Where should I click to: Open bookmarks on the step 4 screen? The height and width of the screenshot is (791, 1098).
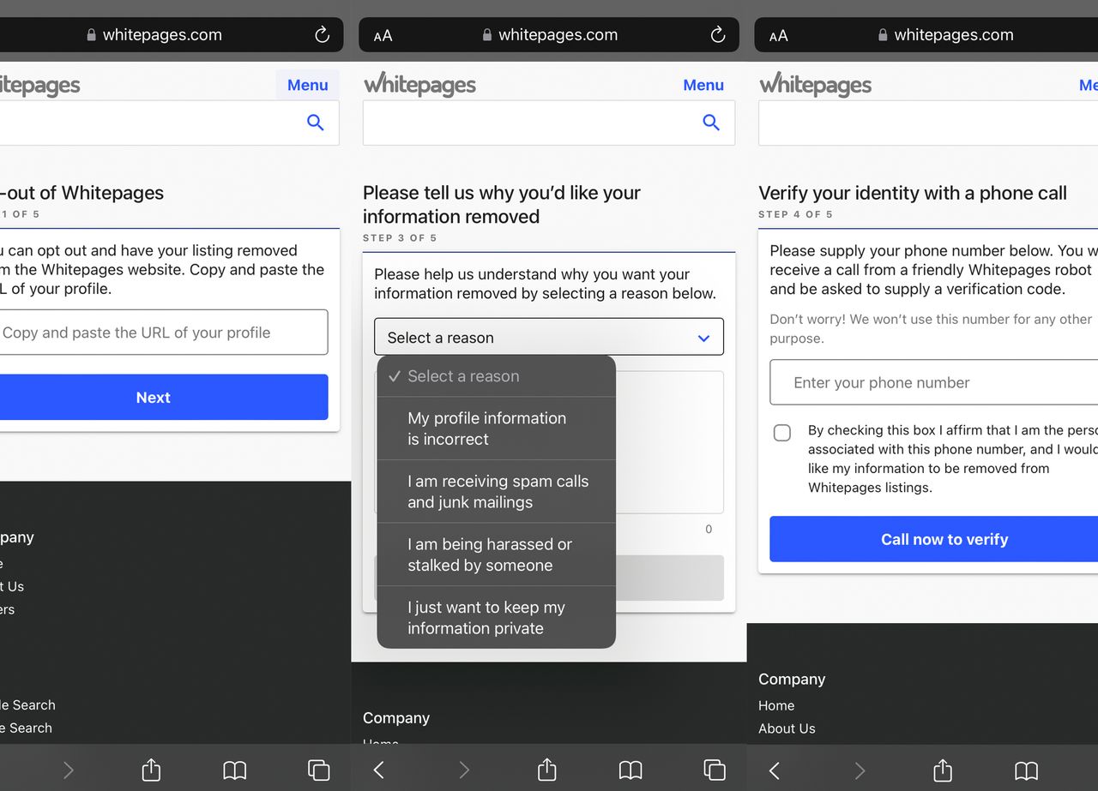[x=1026, y=770]
